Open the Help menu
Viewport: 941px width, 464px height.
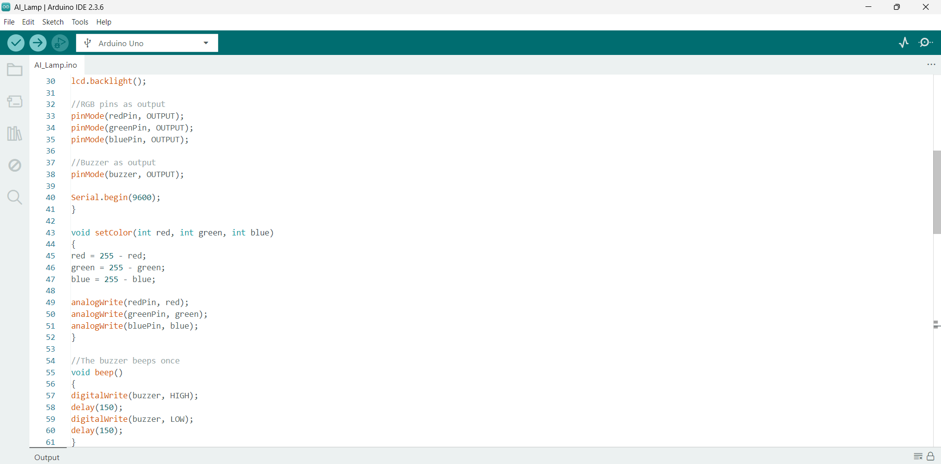pyautogui.click(x=104, y=22)
